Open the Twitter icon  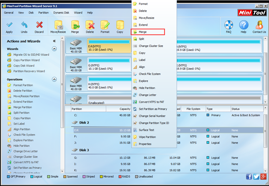[256, 177]
